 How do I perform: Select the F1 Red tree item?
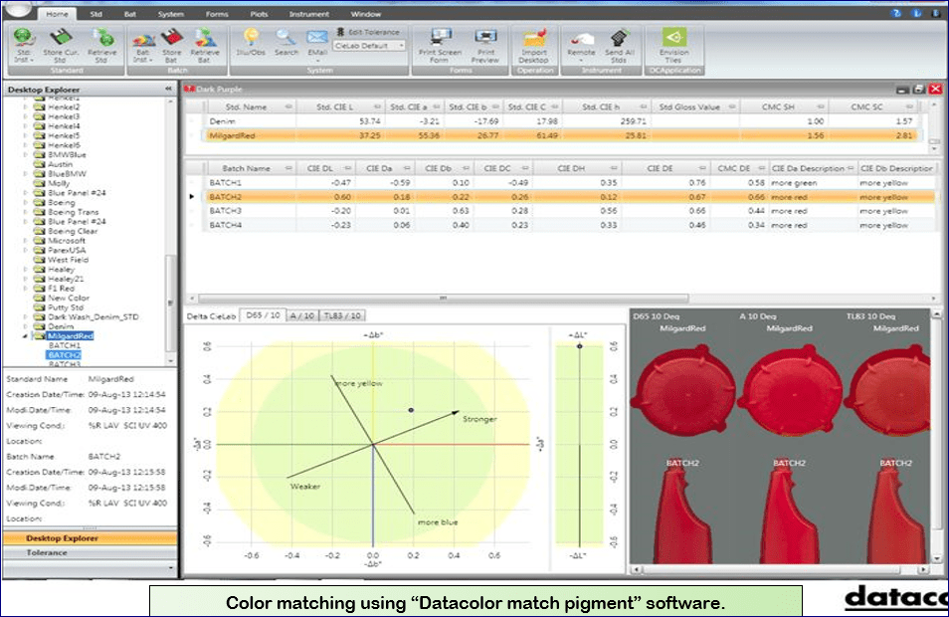61,289
